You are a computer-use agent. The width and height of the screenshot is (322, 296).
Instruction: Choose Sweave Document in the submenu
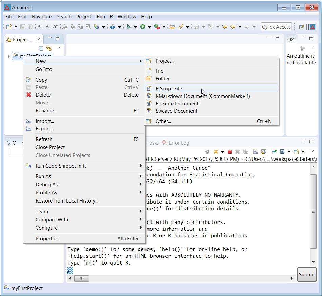(211, 111)
